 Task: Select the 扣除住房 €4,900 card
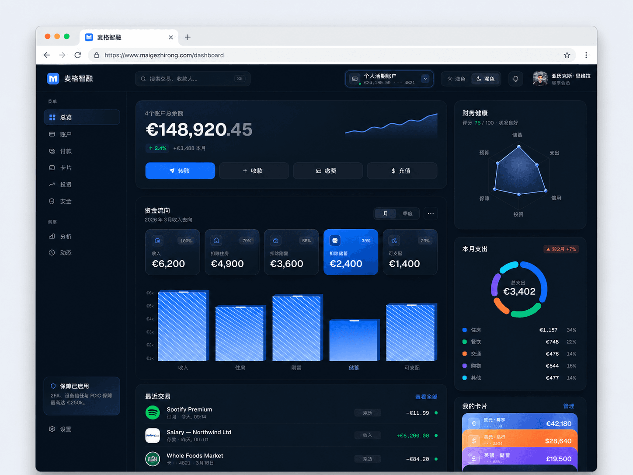pos(232,252)
